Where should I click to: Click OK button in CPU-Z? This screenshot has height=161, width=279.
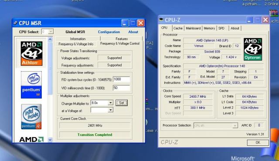258,142
